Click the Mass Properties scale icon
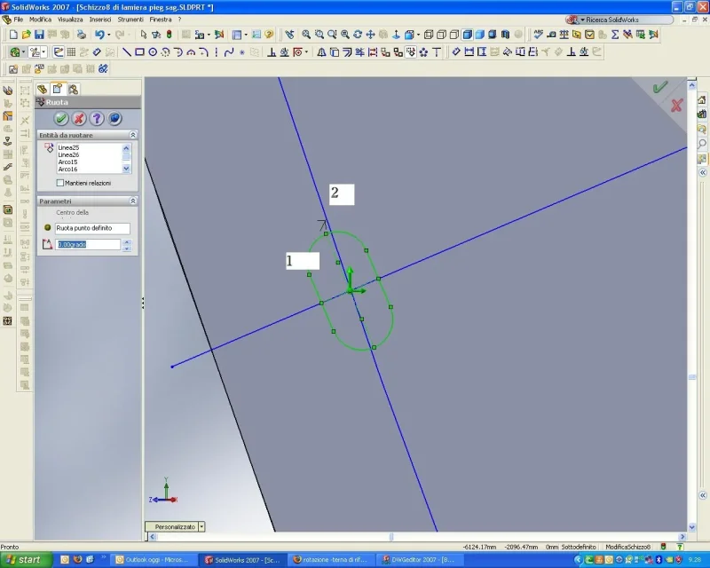 click(x=564, y=35)
